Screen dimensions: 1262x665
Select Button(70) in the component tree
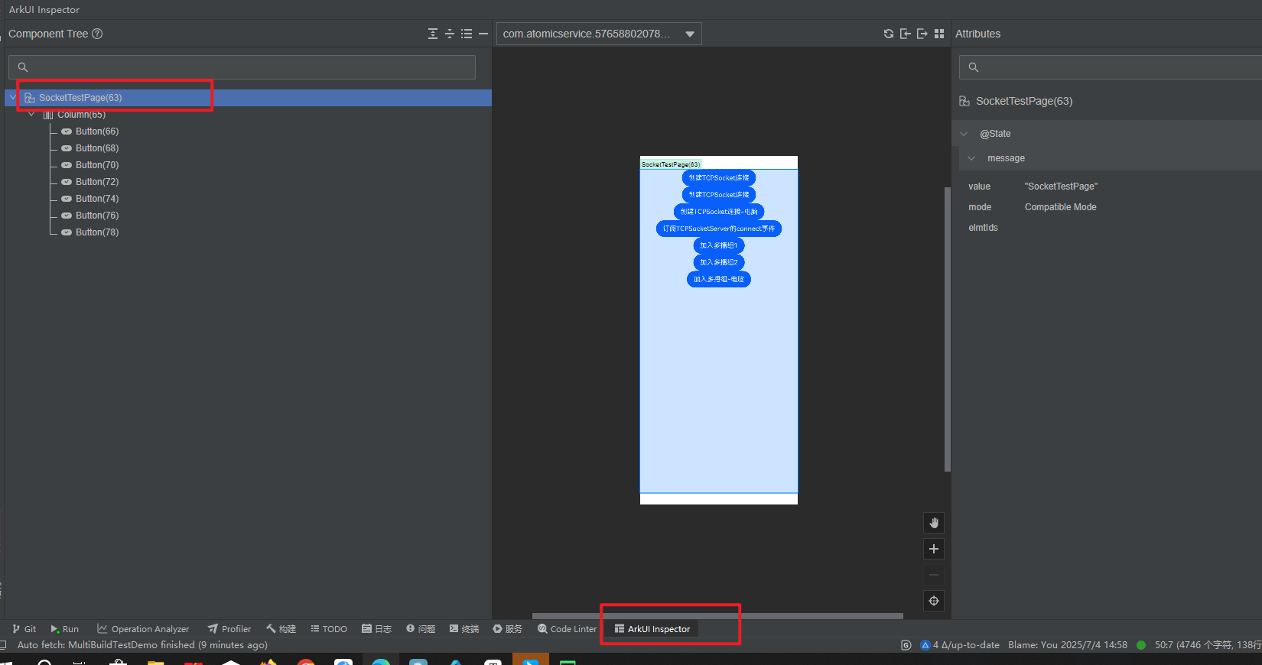[97, 165]
